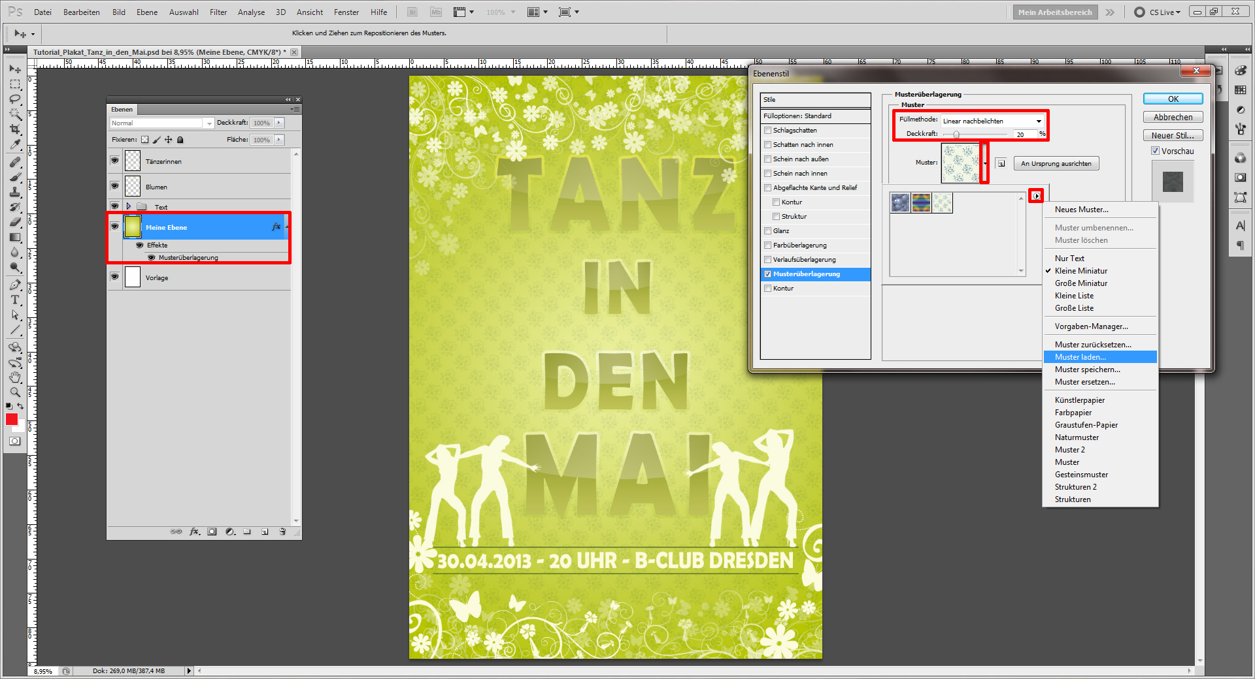The width and height of the screenshot is (1255, 679).
Task: Select the Zoom tool
Action: (x=14, y=392)
